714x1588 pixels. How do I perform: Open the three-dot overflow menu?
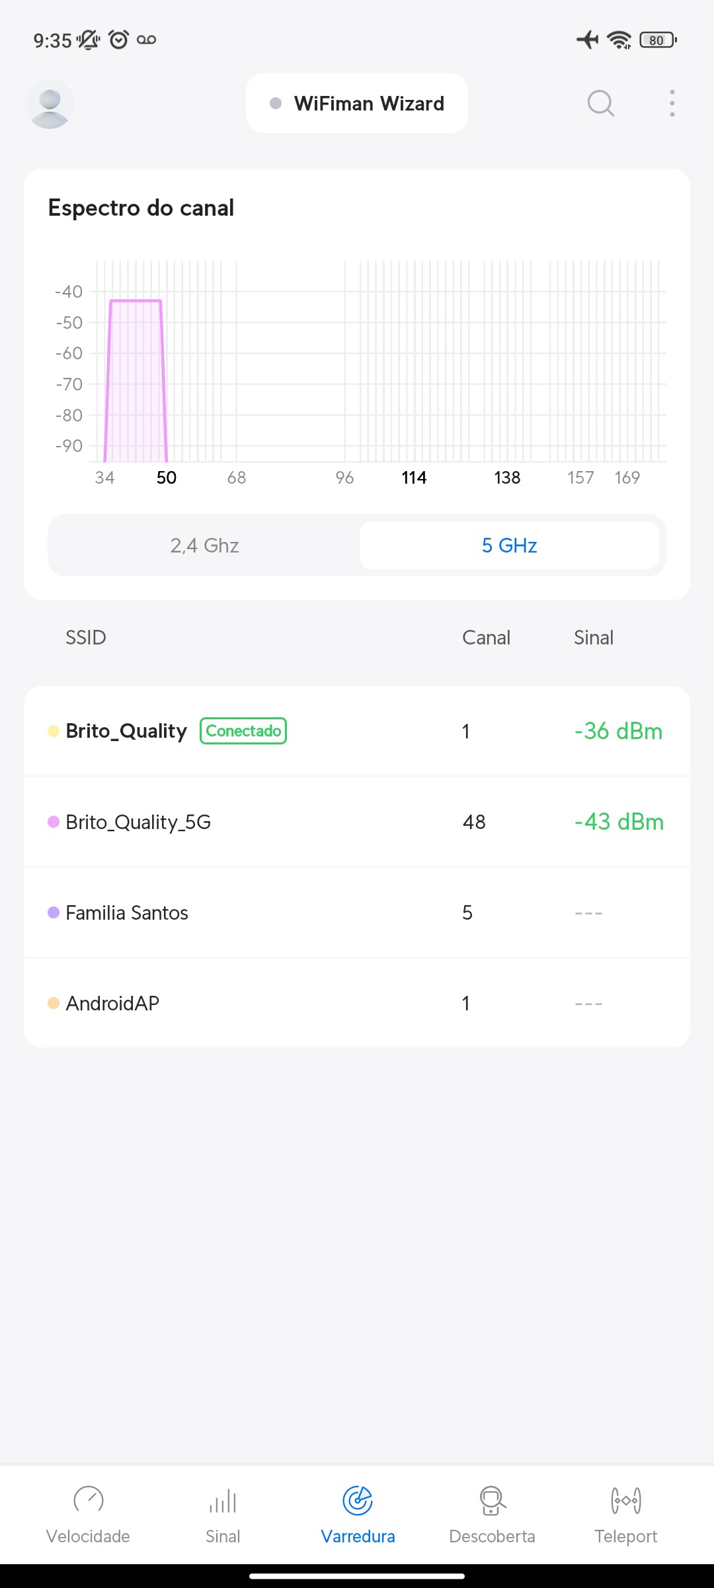pyautogui.click(x=672, y=104)
